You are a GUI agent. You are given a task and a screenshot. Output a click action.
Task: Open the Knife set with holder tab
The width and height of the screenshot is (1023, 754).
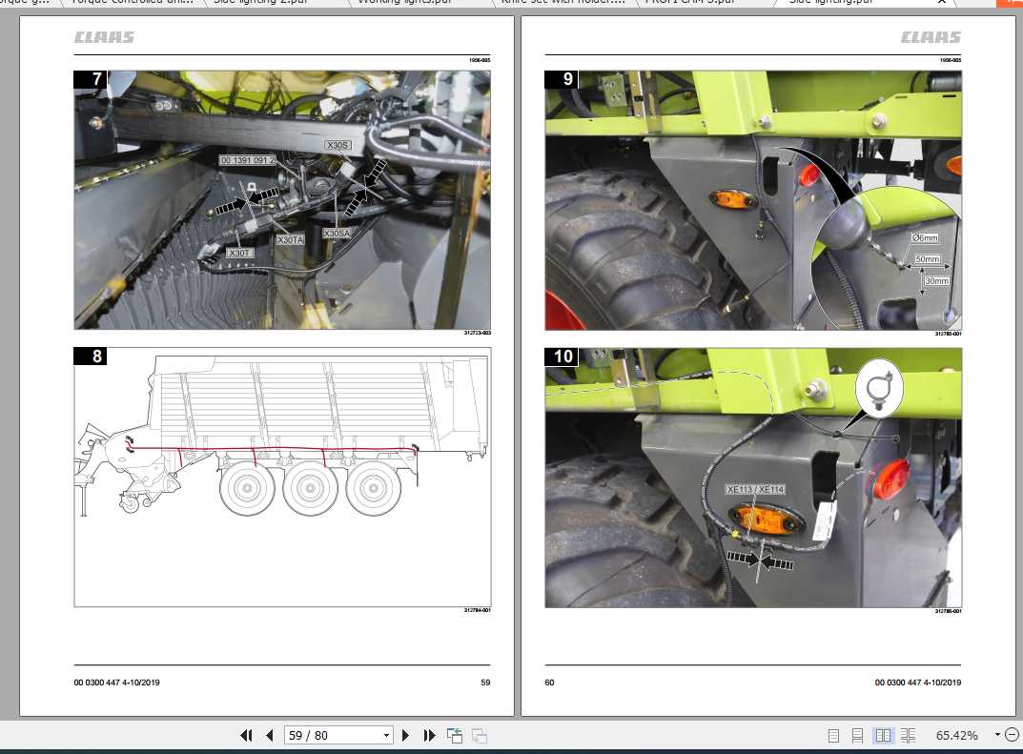pyautogui.click(x=563, y=3)
